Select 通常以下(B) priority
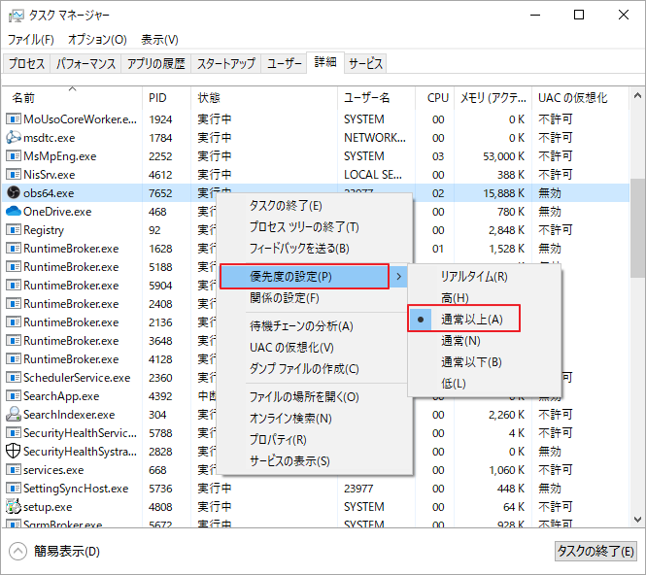 tap(484, 362)
